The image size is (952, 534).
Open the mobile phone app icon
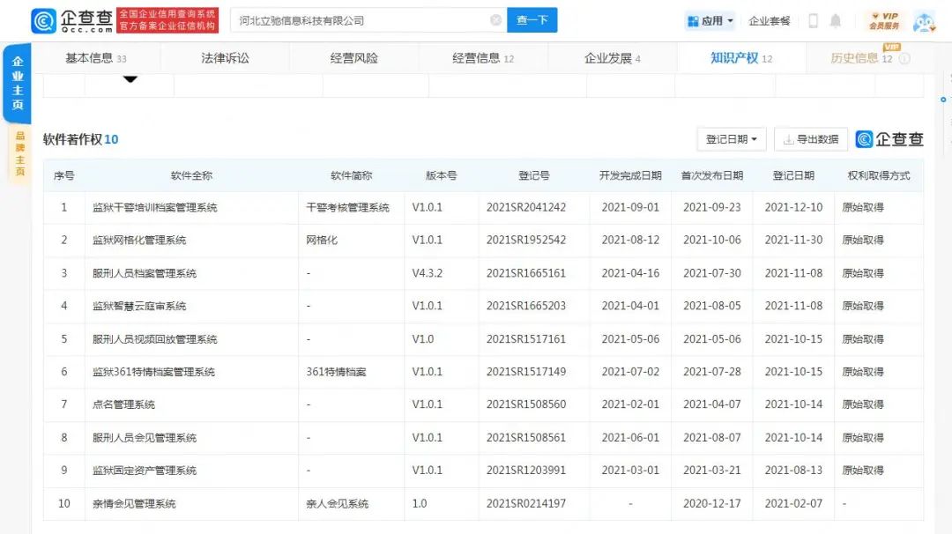pos(813,21)
